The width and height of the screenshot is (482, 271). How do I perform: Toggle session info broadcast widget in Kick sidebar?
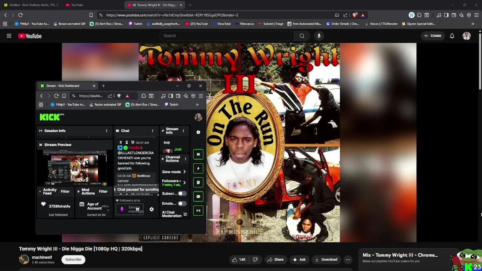coord(198,210)
